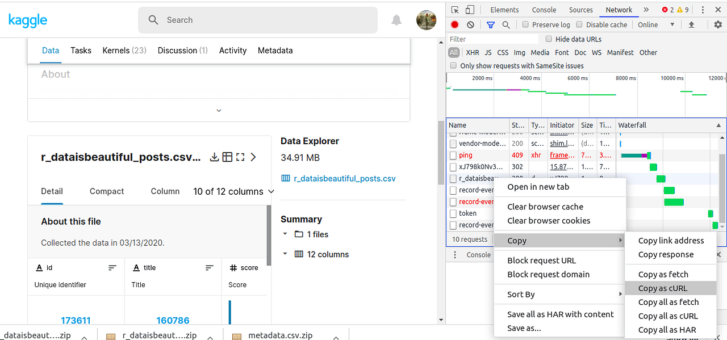Download r_dataisbeautiful_posts.csv via download icon
Image resolution: width=727 pixels, height=340 pixels.
click(x=214, y=157)
